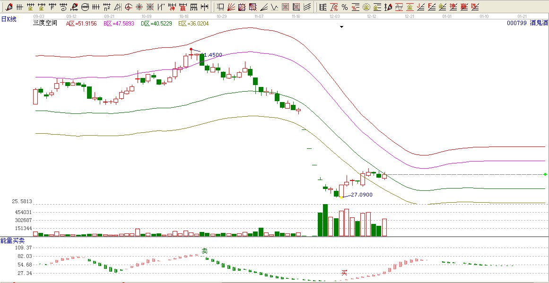Click the stock name 000799 酒鬼酒

point(527,23)
